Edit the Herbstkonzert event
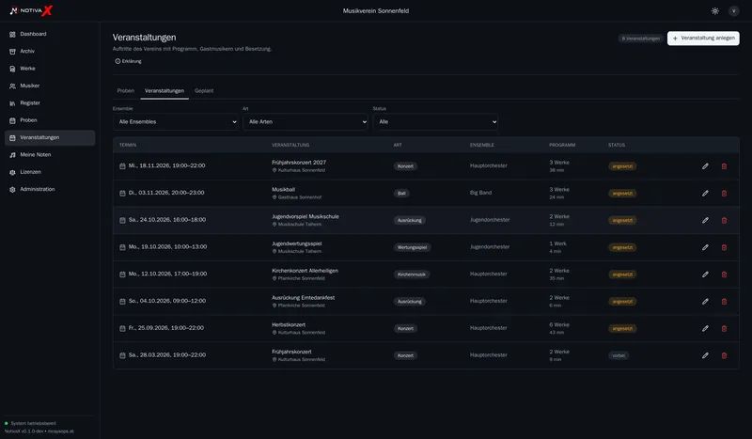The height and width of the screenshot is (439, 752). pos(705,328)
